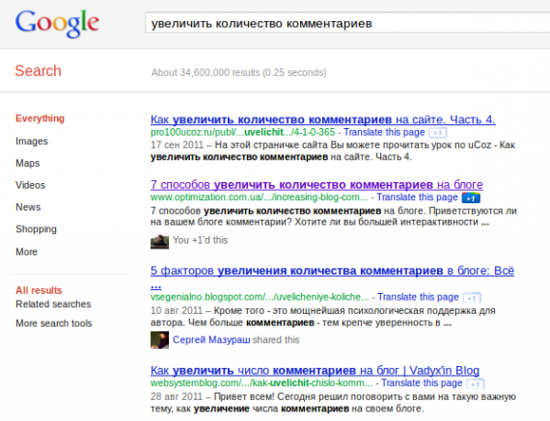Click the '17 сен 2011' snippet date
Image resolution: width=550 pixels, height=421 pixels.
(177, 145)
